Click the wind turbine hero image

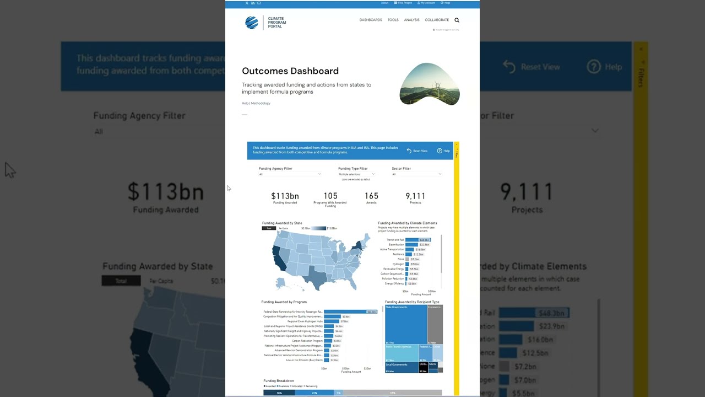tap(430, 84)
